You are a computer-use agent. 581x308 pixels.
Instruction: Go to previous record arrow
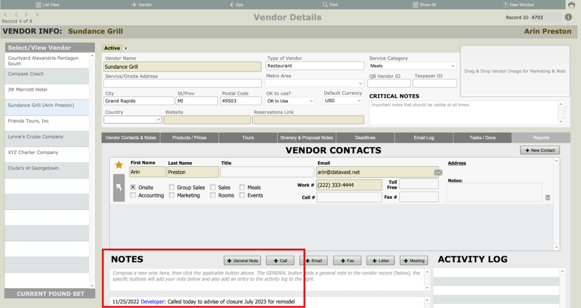16,15
